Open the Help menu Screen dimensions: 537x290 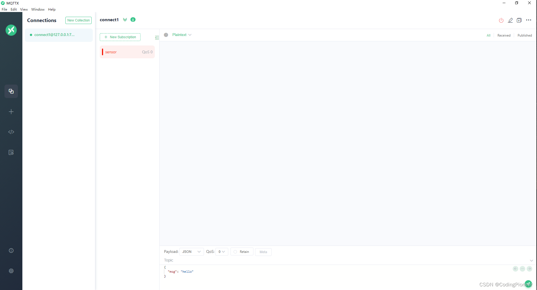point(52,9)
